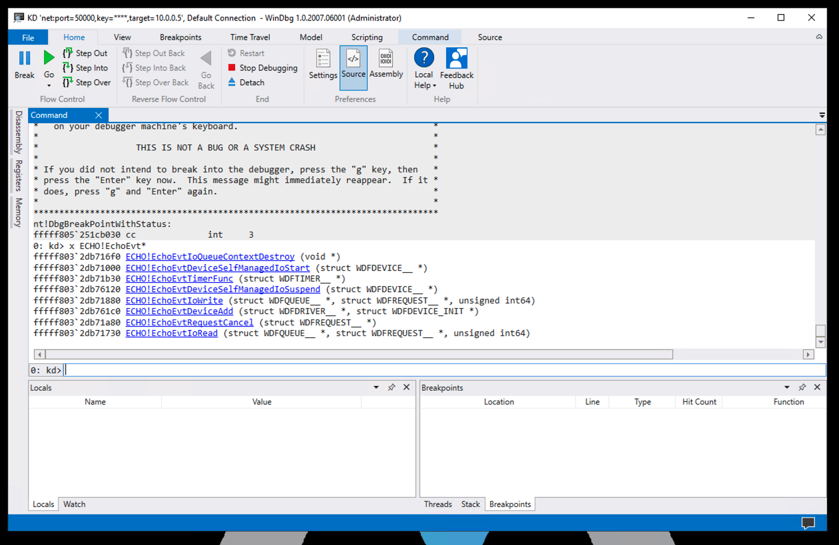Toggle Assembly mode in Preferences
Image resolution: width=839 pixels, height=545 pixels.
[386, 60]
